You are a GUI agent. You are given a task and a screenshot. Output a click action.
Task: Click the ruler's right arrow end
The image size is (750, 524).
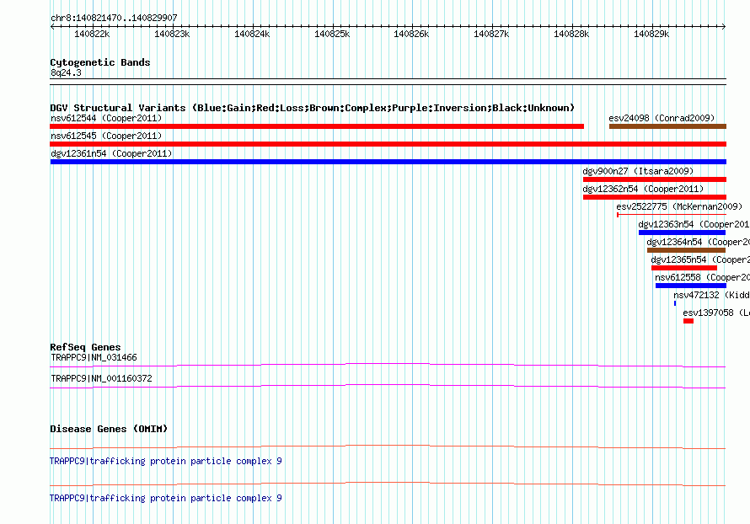point(724,27)
